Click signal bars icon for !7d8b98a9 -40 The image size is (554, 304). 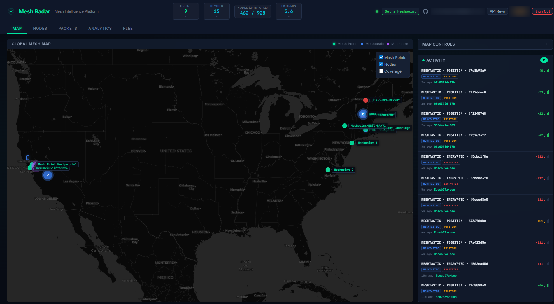547,71
